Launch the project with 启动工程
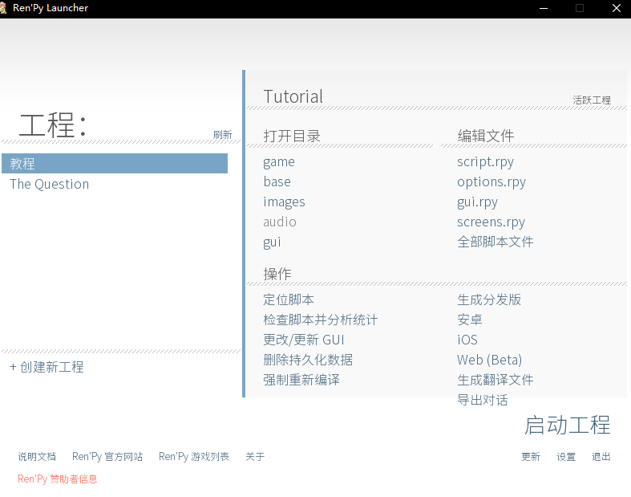631x497 pixels. tap(567, 426)
